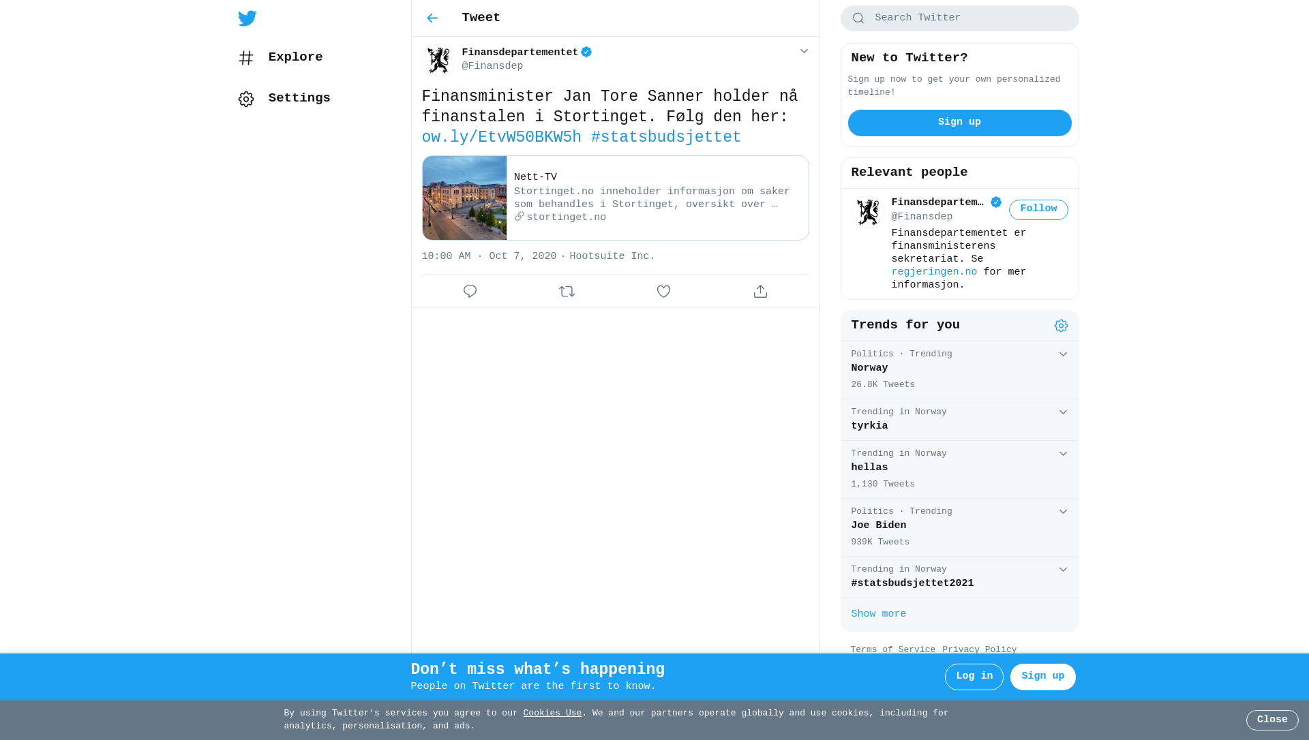The width and height of the screenshot is (1309, 740).
Task: Open Explore in sidebar
Action: click(280, 58)
